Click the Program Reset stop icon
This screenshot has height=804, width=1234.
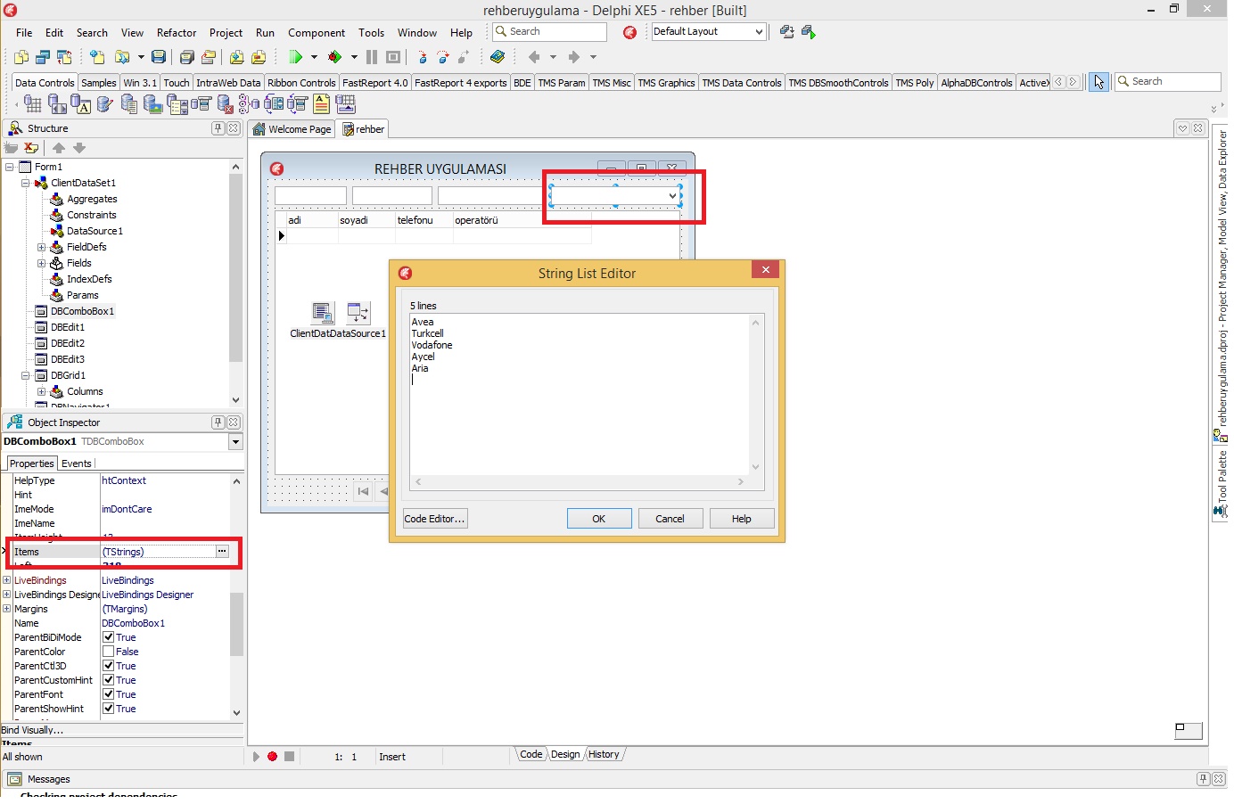pyautogui.click(x=393, y=57)
